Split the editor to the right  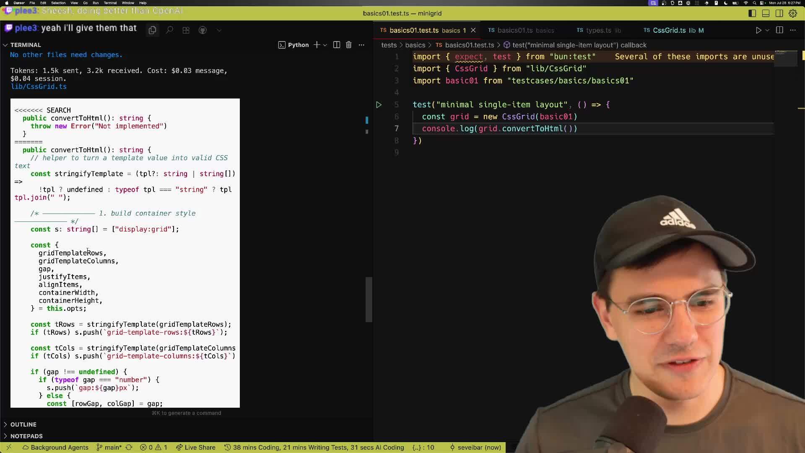pyautogui.click(x=779, y=30)
